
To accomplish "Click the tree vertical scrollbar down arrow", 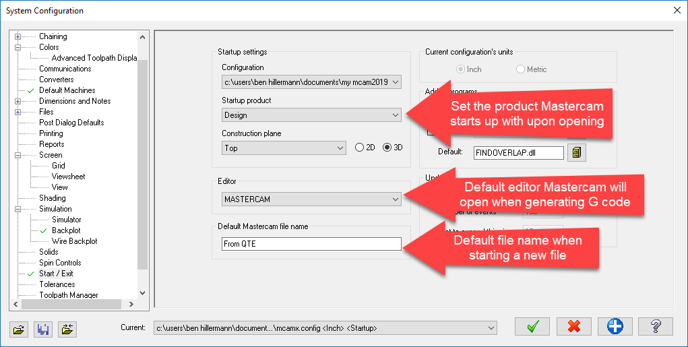I will [x=143, y=293].
